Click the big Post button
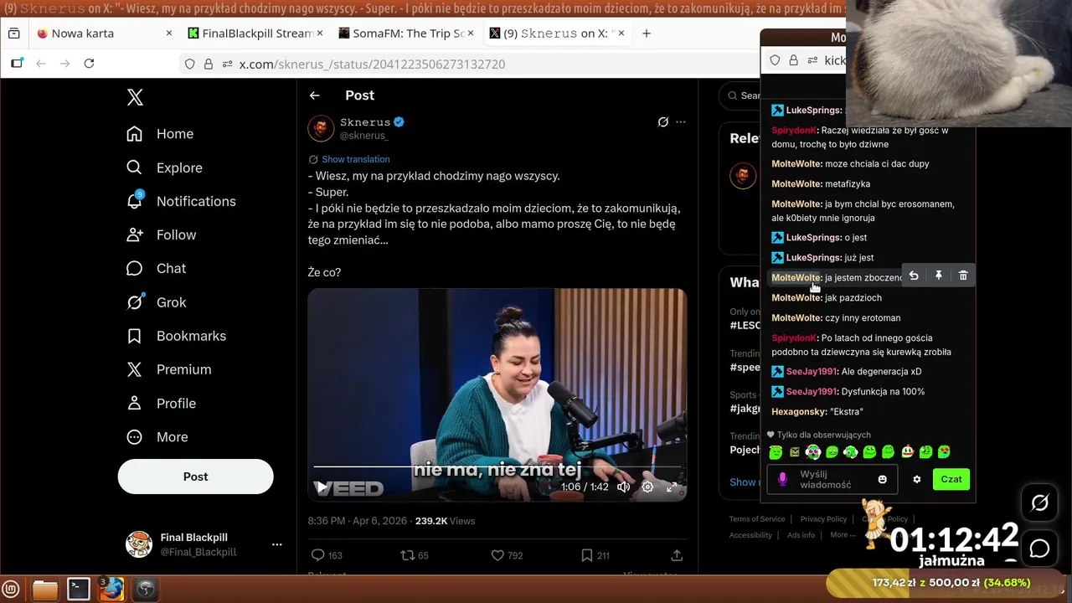The width and height of the screenshot is (1072, 603). [195, 477]
